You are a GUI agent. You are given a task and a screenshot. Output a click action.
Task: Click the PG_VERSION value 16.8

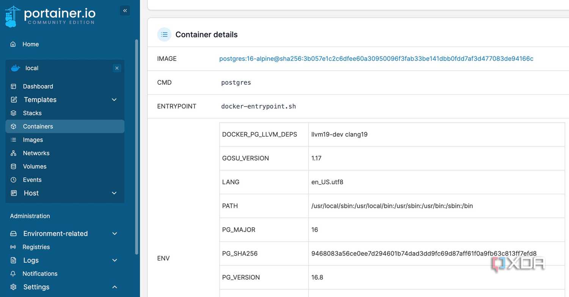tap(317, 277)
